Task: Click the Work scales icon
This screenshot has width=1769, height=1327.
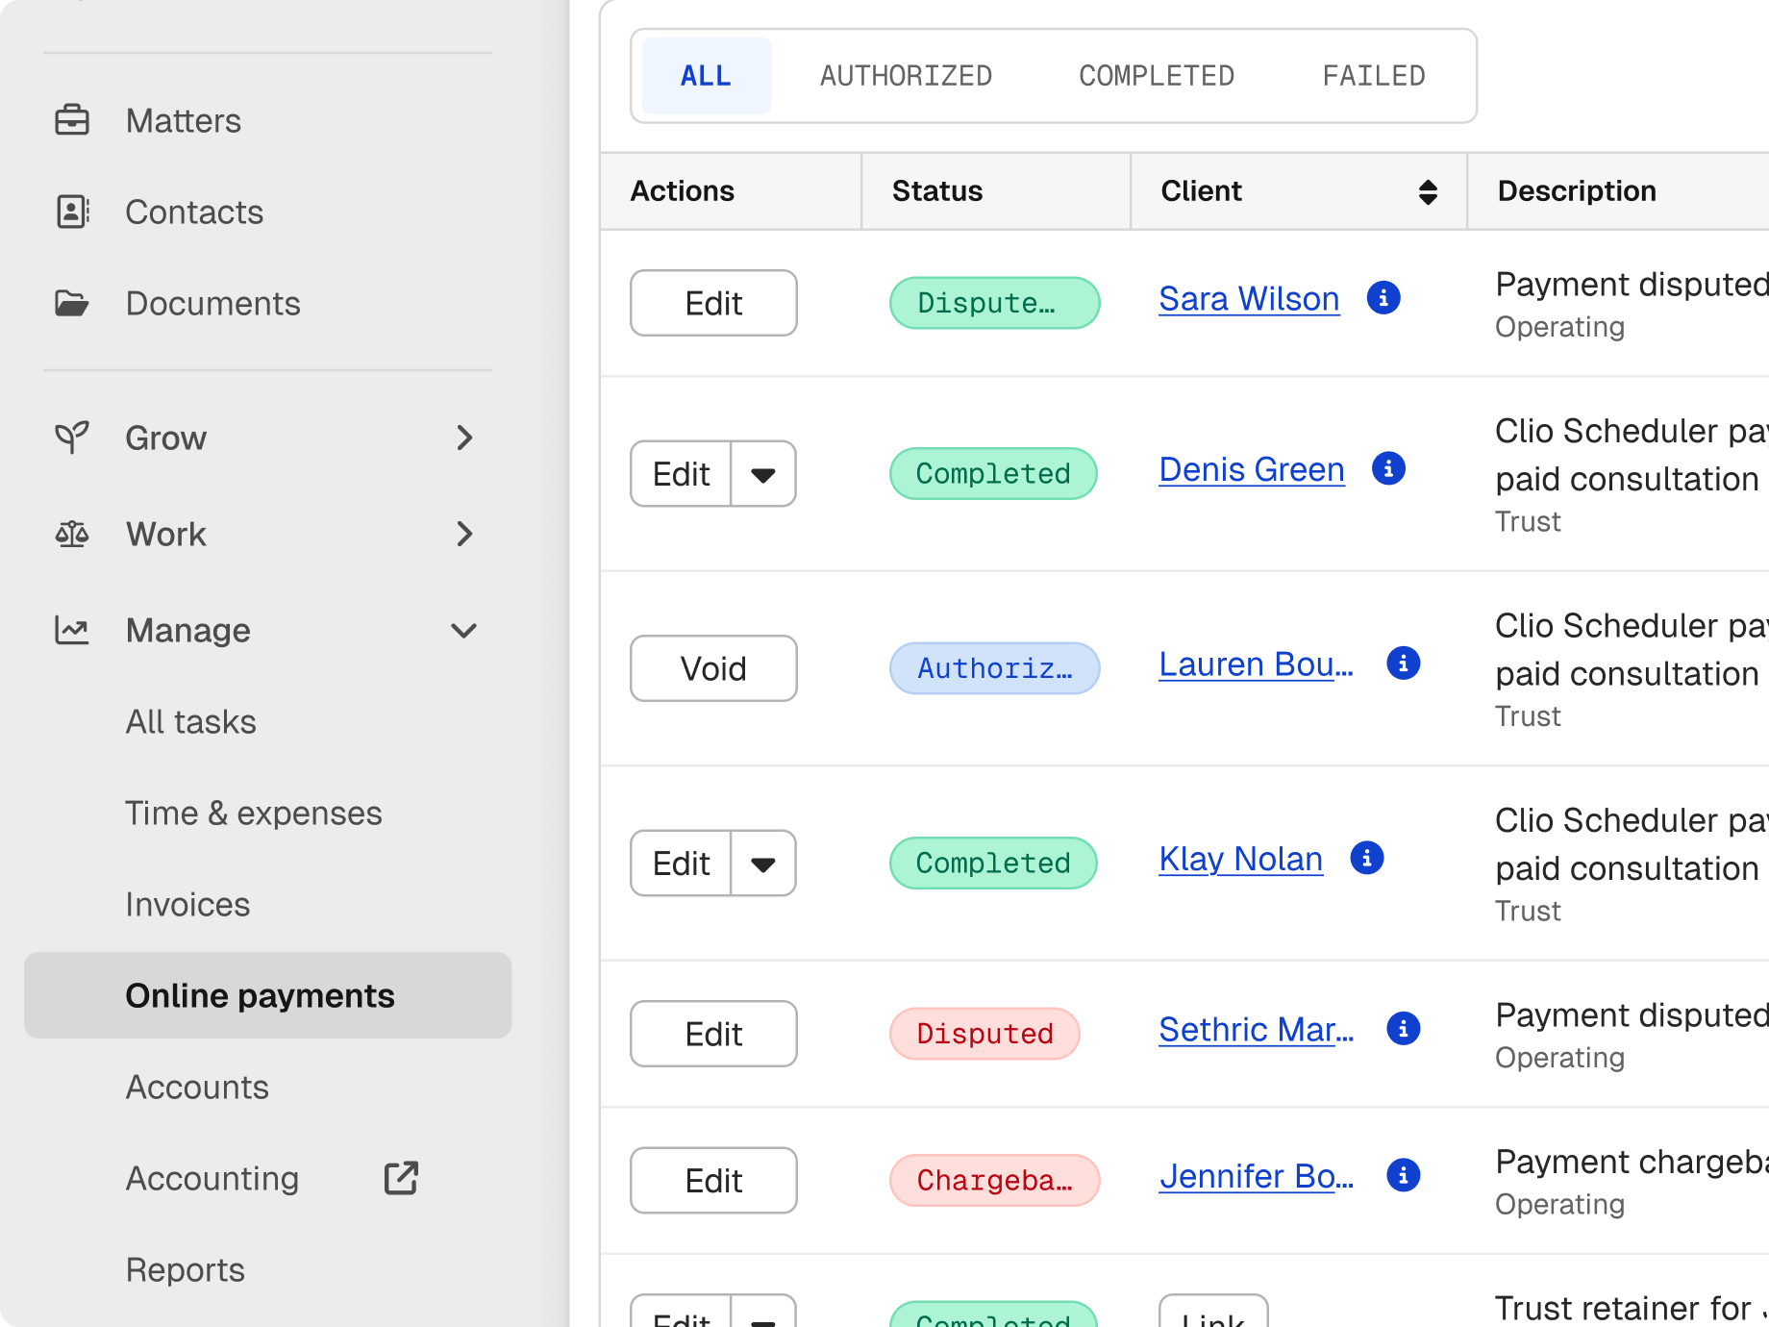Action: (x=72, y=534)
